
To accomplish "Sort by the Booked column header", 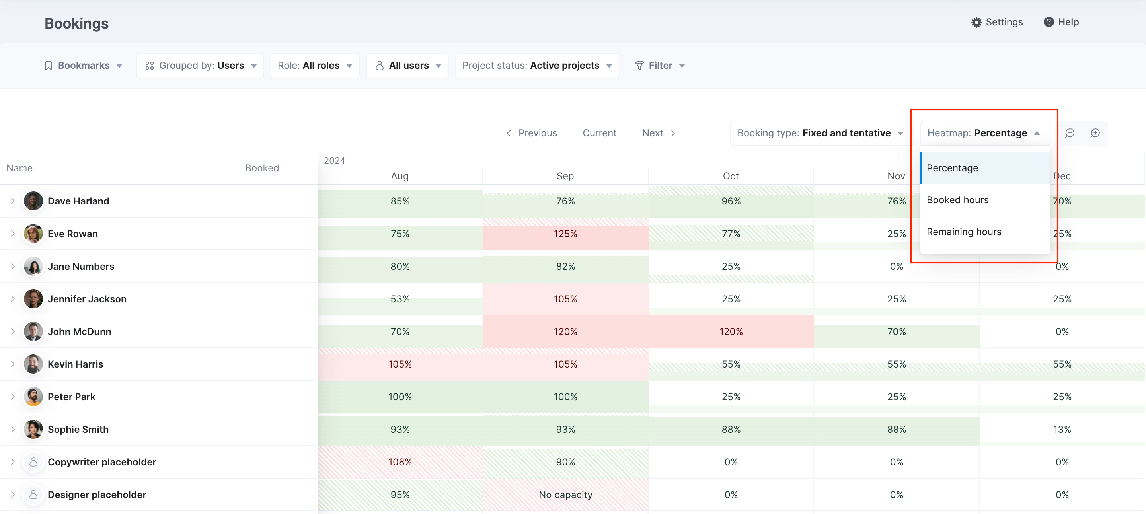I will tap(262, 168).
